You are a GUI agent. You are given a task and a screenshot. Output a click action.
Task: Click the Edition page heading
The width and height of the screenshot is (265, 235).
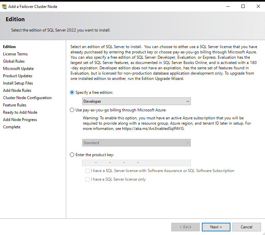pyautogui.click(x=15, y=19)
